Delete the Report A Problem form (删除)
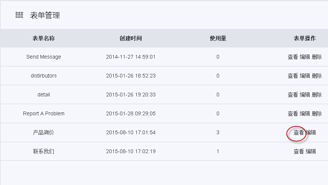Viewport: 328px width, 185px height. pos(317,114)
